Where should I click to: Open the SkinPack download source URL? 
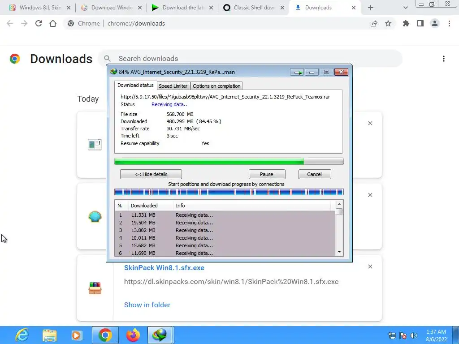pyautogui.click(x=231, y=282)
